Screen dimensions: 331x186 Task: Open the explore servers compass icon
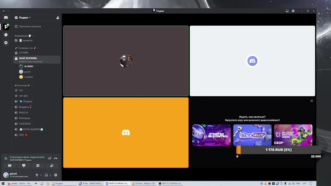[x=6, y=43]
